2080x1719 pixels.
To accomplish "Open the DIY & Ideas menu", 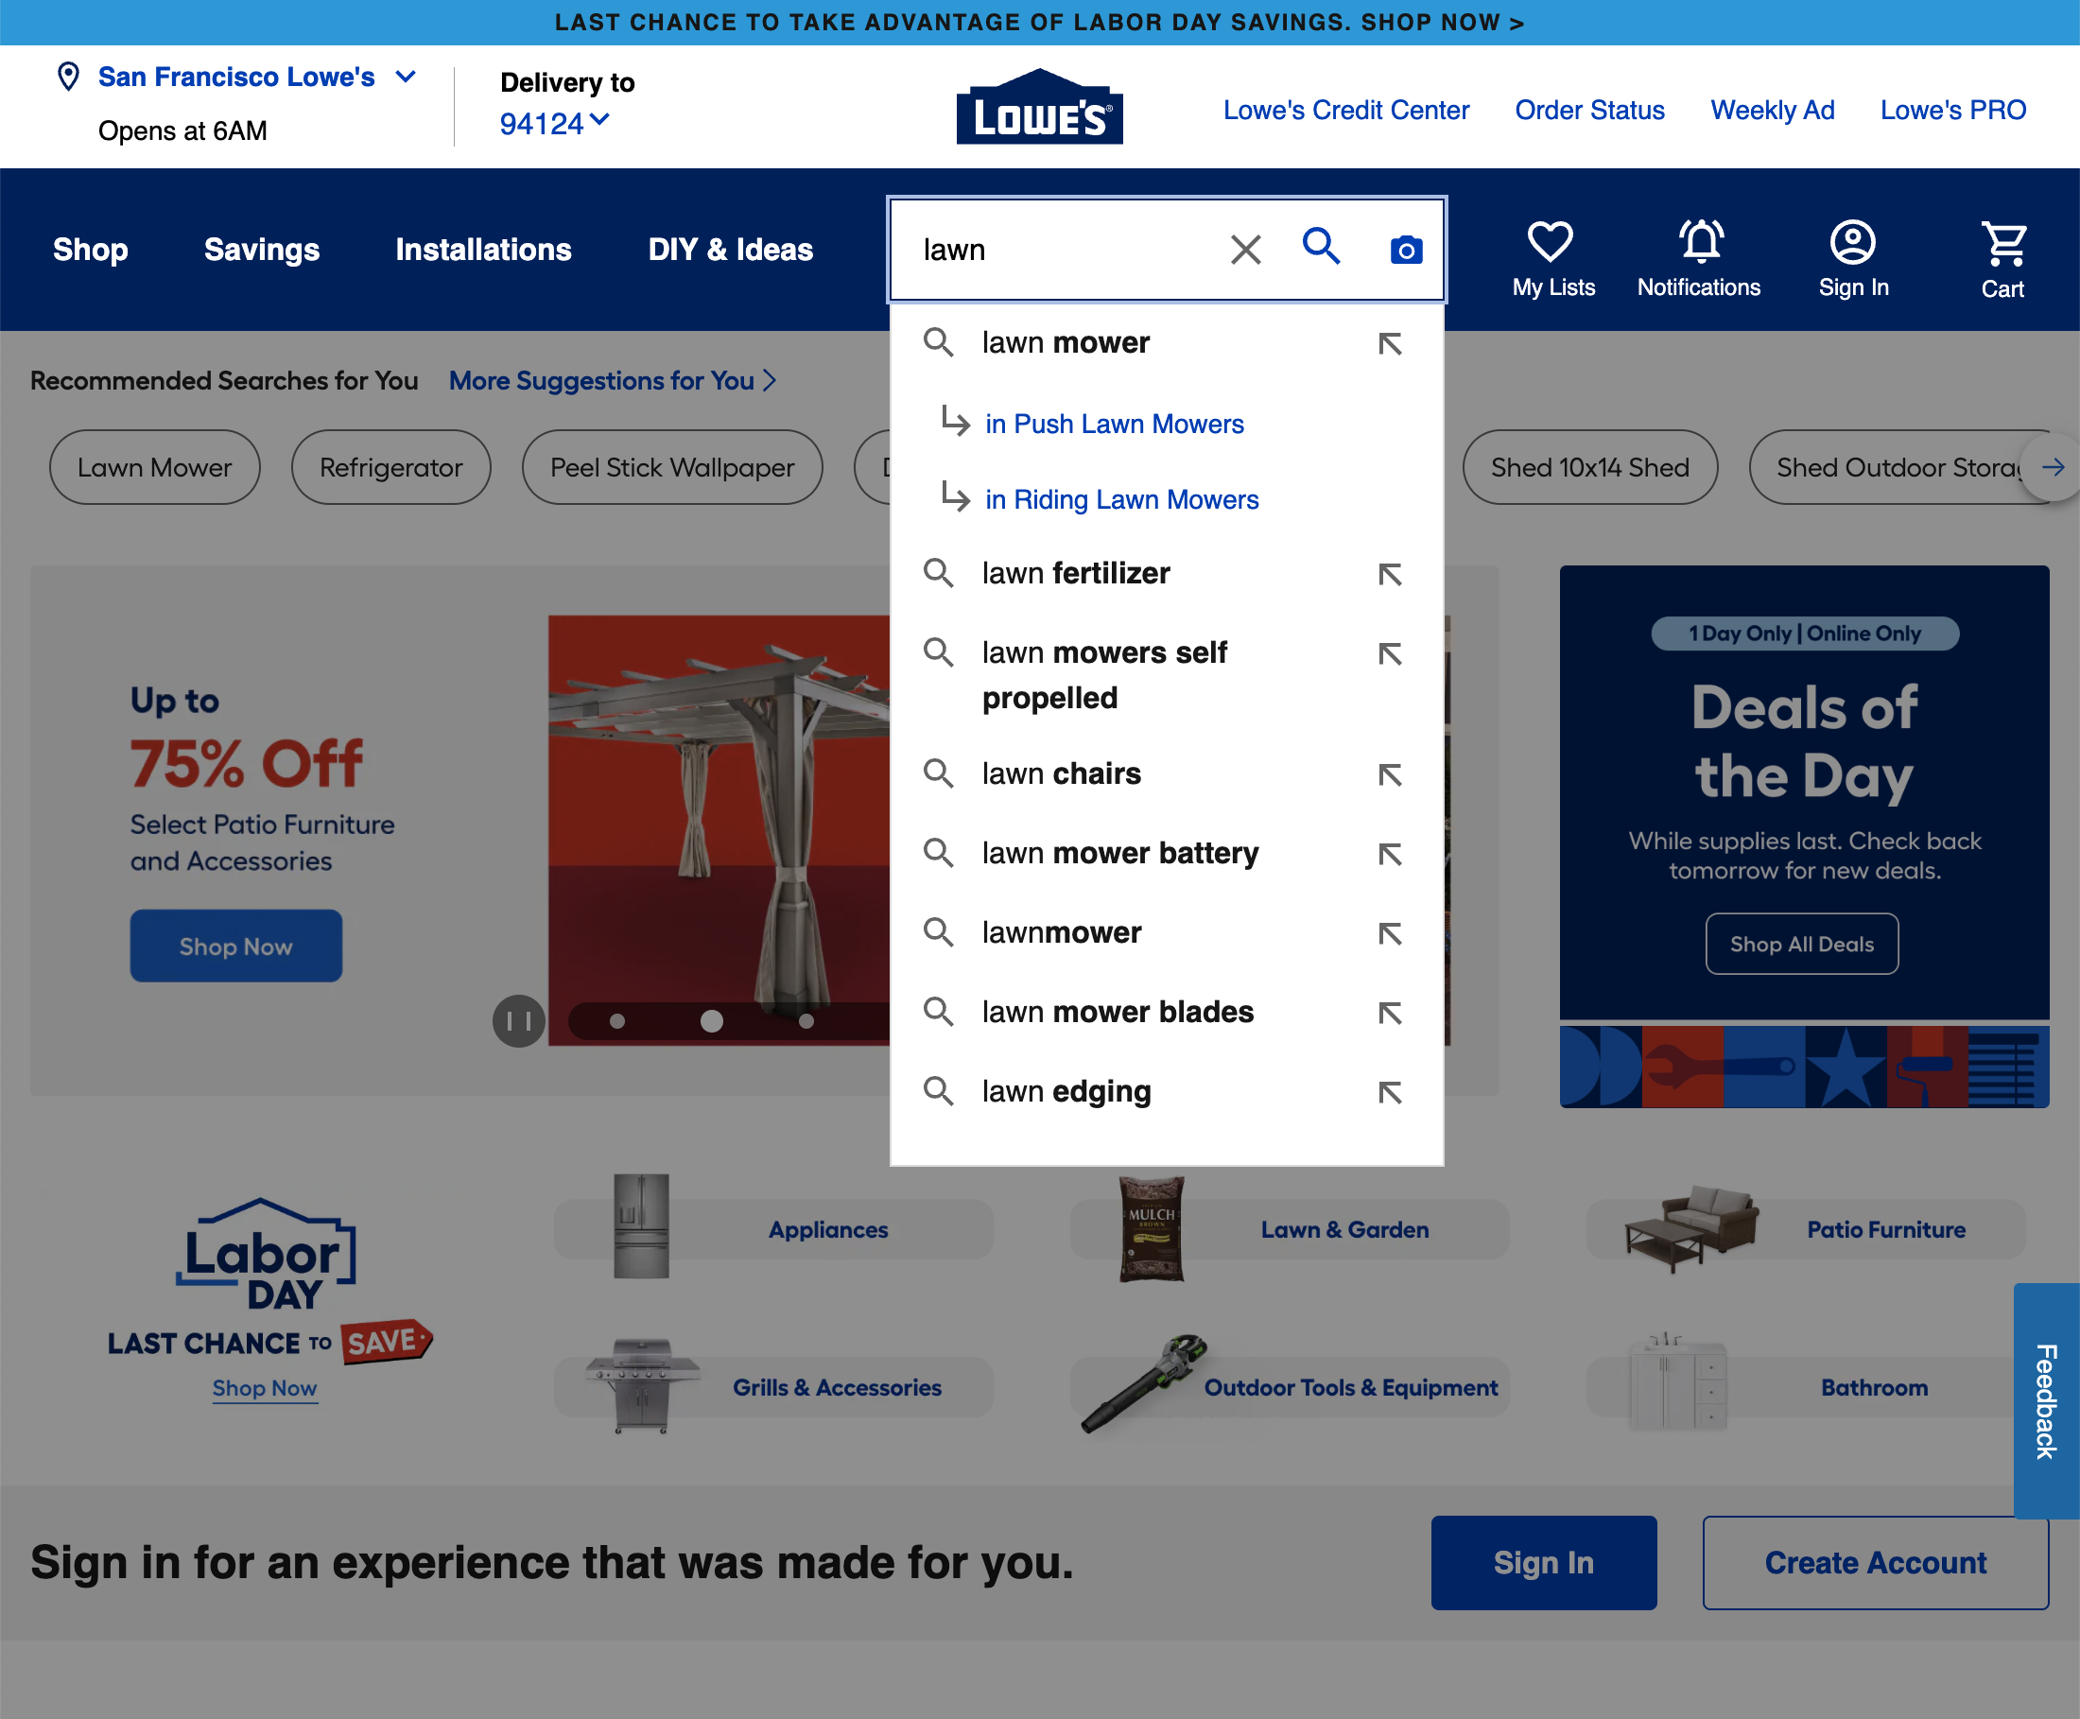I will (x=730, y=250).
